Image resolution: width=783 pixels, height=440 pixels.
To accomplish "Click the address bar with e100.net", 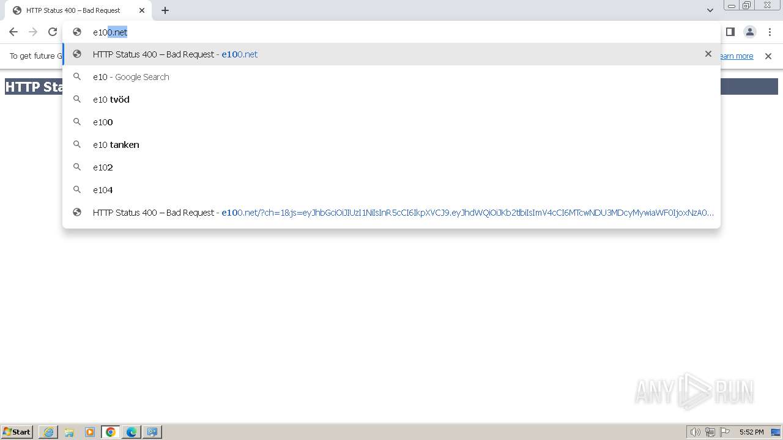I will tap(391, 32).
